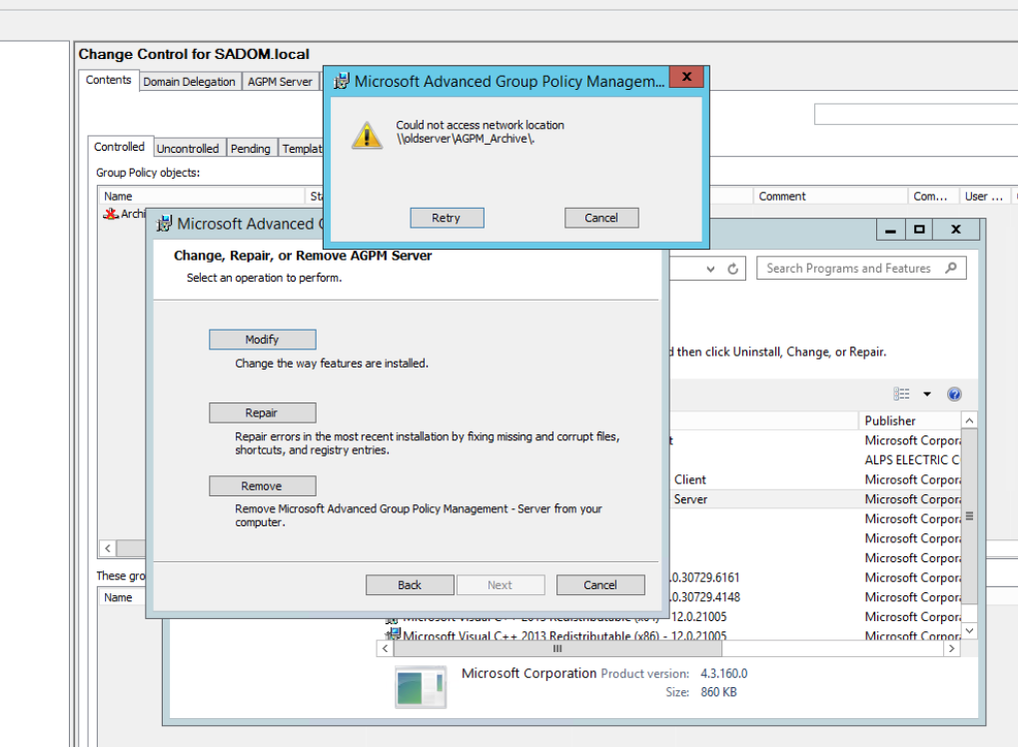
Task: Click the change-view icon above the programs list
Action: coord(900,393)
